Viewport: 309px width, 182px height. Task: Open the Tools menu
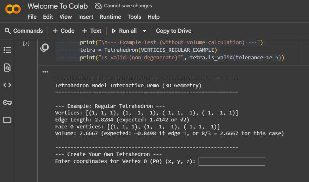pyautogui.click(x=134, y=17)
